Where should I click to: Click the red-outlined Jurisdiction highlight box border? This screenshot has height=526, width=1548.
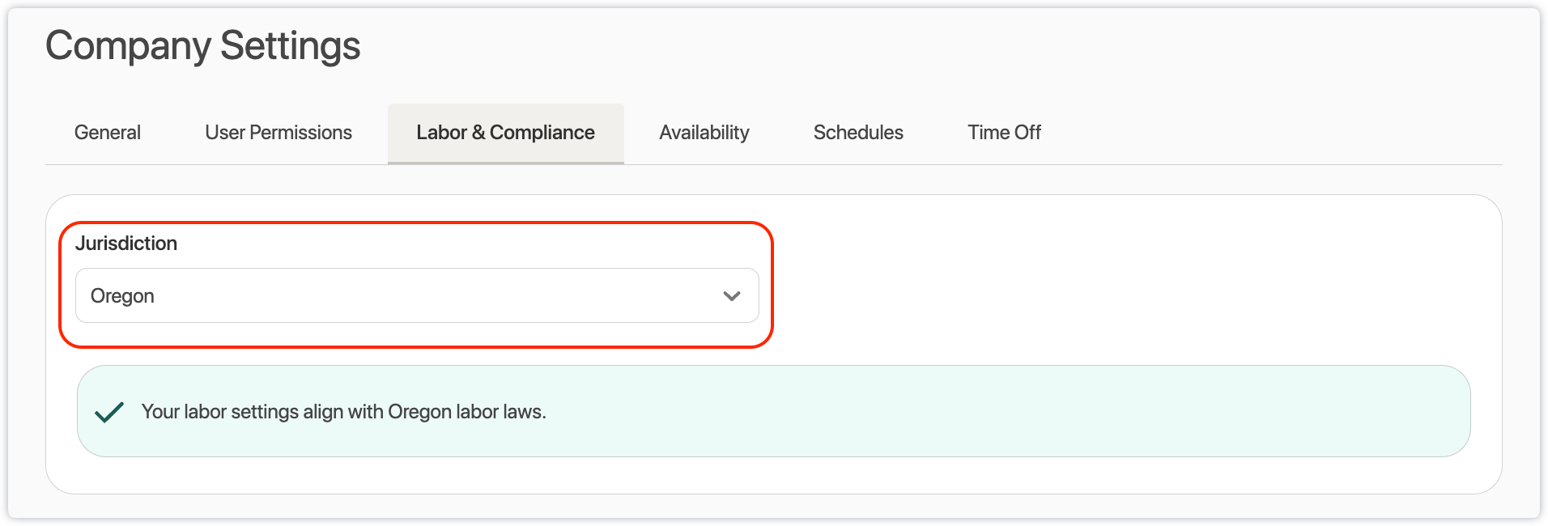pos(772,283)
